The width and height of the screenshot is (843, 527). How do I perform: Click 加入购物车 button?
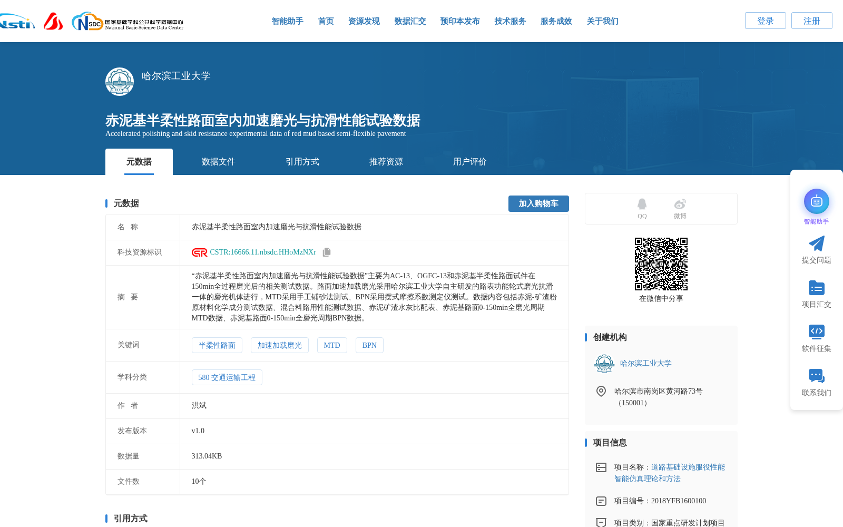tap(538, 203)
